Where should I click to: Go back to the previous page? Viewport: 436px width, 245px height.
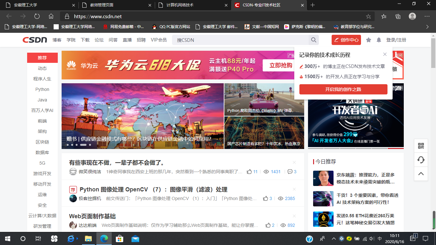click(9, 16)
